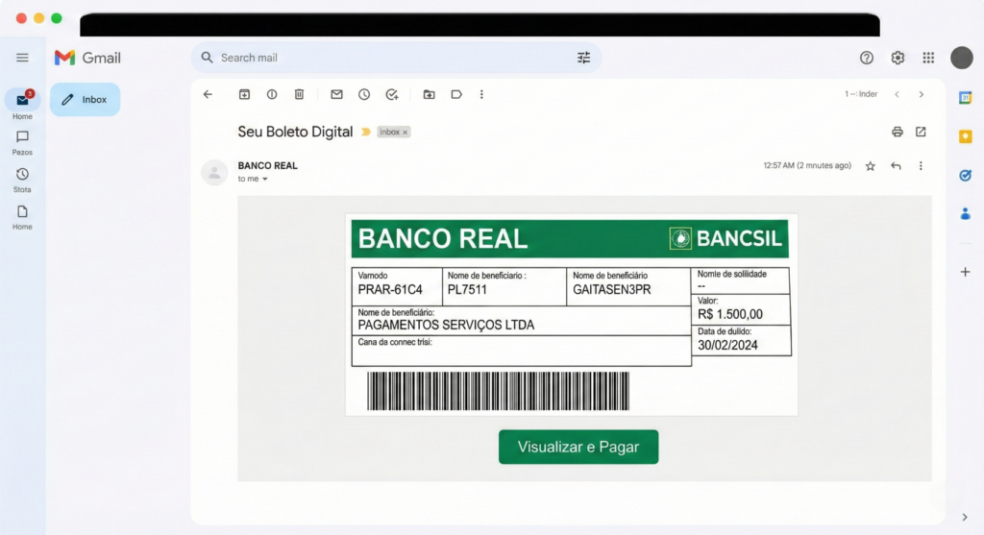Click the 12:57 AM timestamp
984x535 pixels.
[807, 165]
